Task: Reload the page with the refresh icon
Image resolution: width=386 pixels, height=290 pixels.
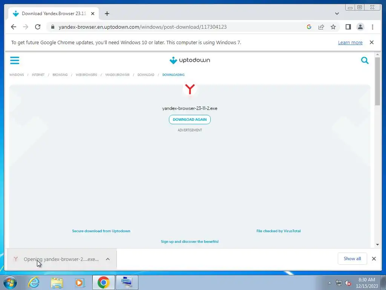Action: 38,27
